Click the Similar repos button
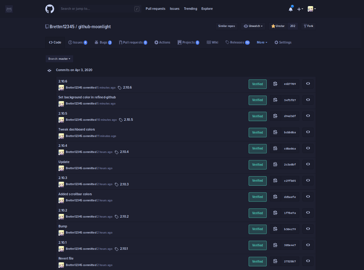 [226, 26]
